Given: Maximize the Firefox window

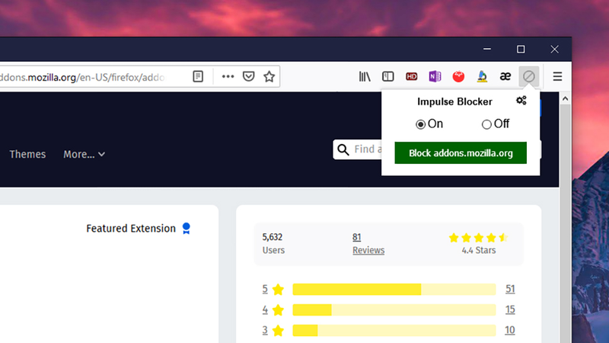Looking at the screenshot, I should click(x=521, y=50).
